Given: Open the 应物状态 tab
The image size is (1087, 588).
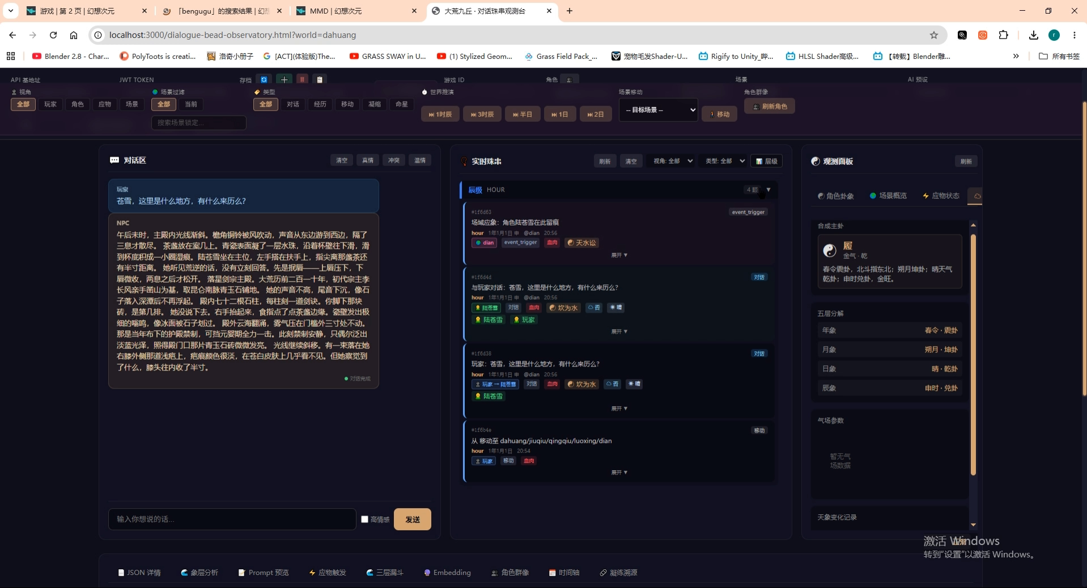Looking at the screenshot, I should point(941,196).
